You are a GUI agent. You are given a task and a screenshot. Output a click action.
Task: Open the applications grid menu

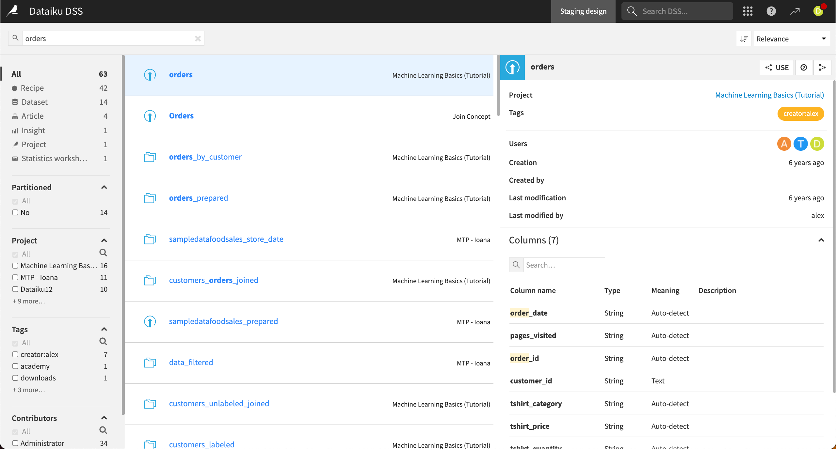748,11
